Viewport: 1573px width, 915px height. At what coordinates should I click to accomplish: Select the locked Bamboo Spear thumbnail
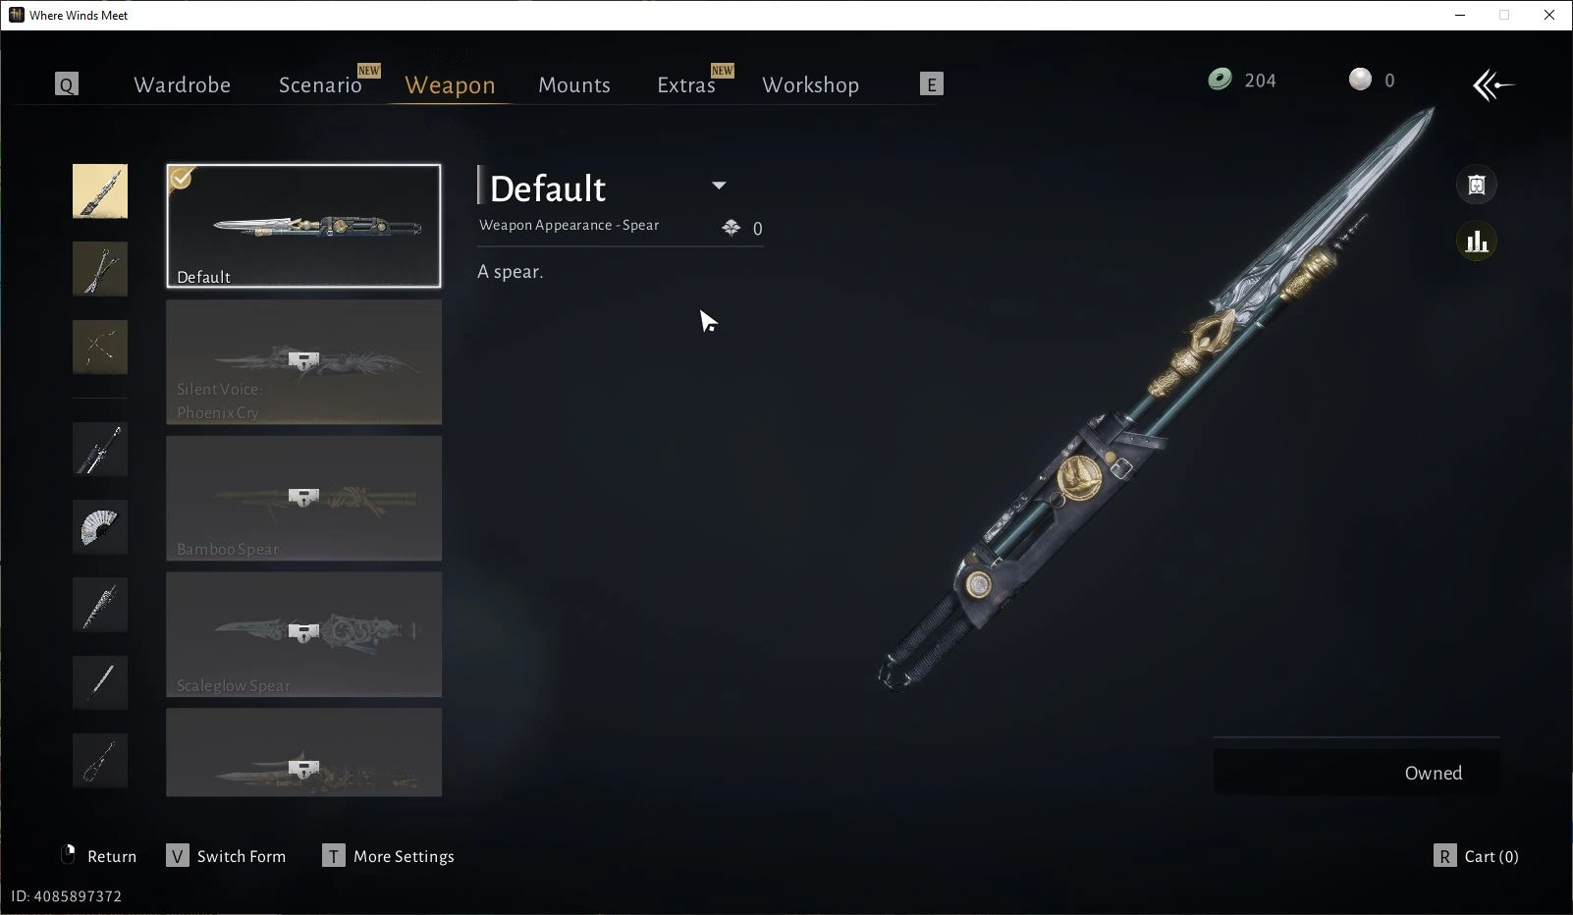pos(303,499)
